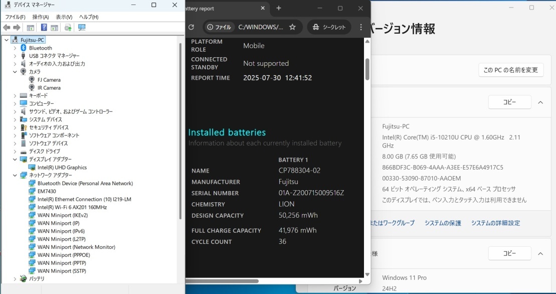Select WAN Miniport (PPPOE)

[x=64, y=255]
